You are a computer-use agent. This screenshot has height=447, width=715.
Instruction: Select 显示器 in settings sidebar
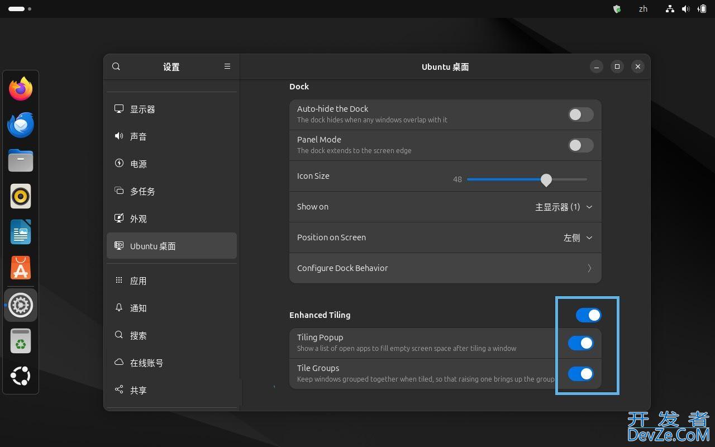[x=171, y=109]
